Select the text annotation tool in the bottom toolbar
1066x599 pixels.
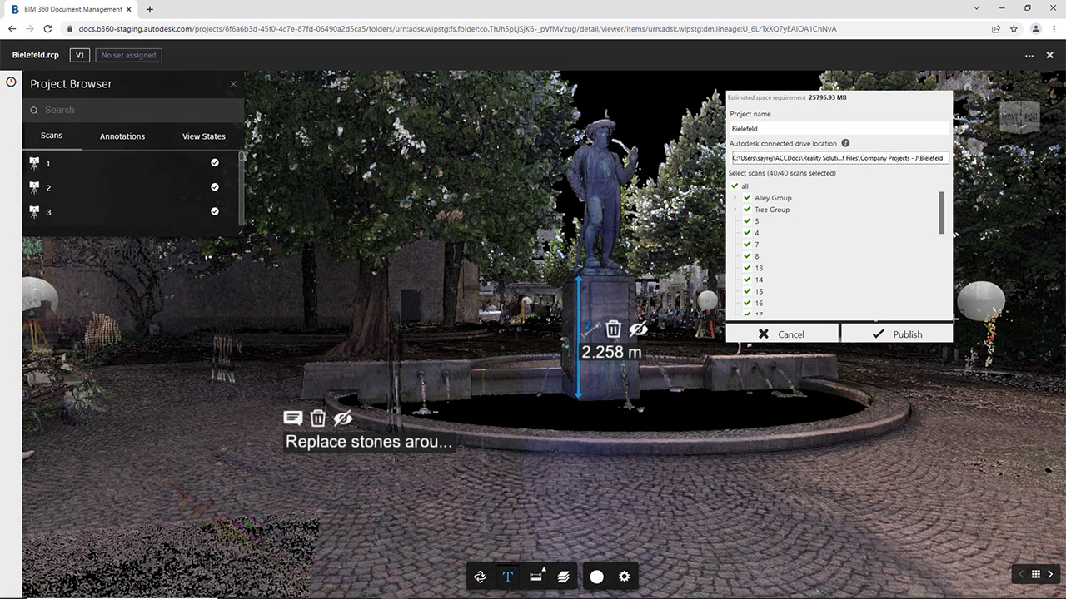pyautogui.click(x=507, y=577)
